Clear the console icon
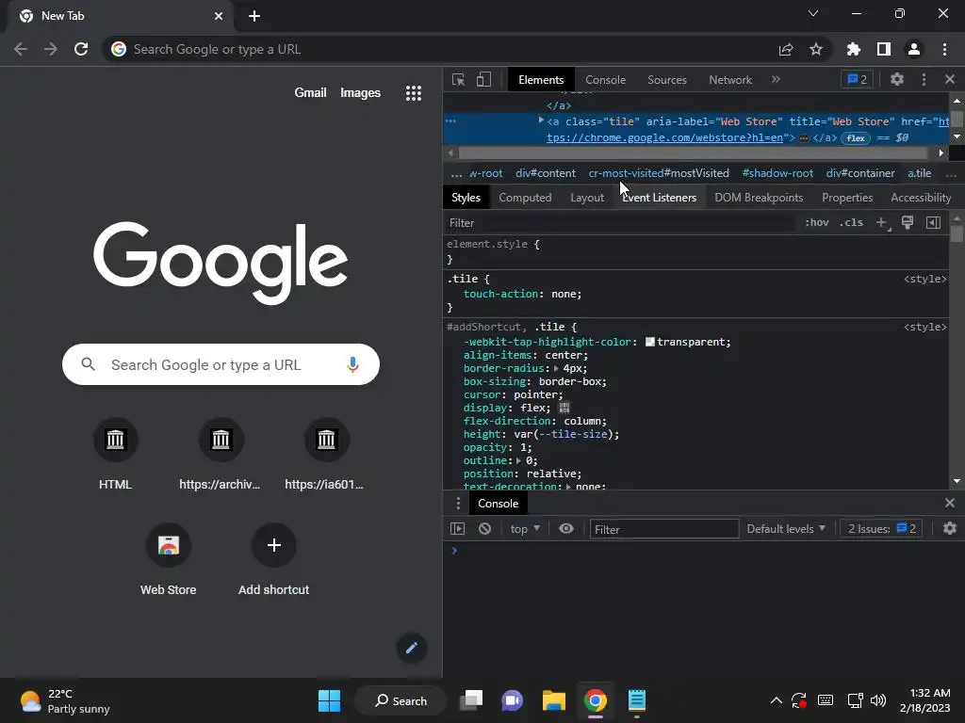 tap(484, 529)
